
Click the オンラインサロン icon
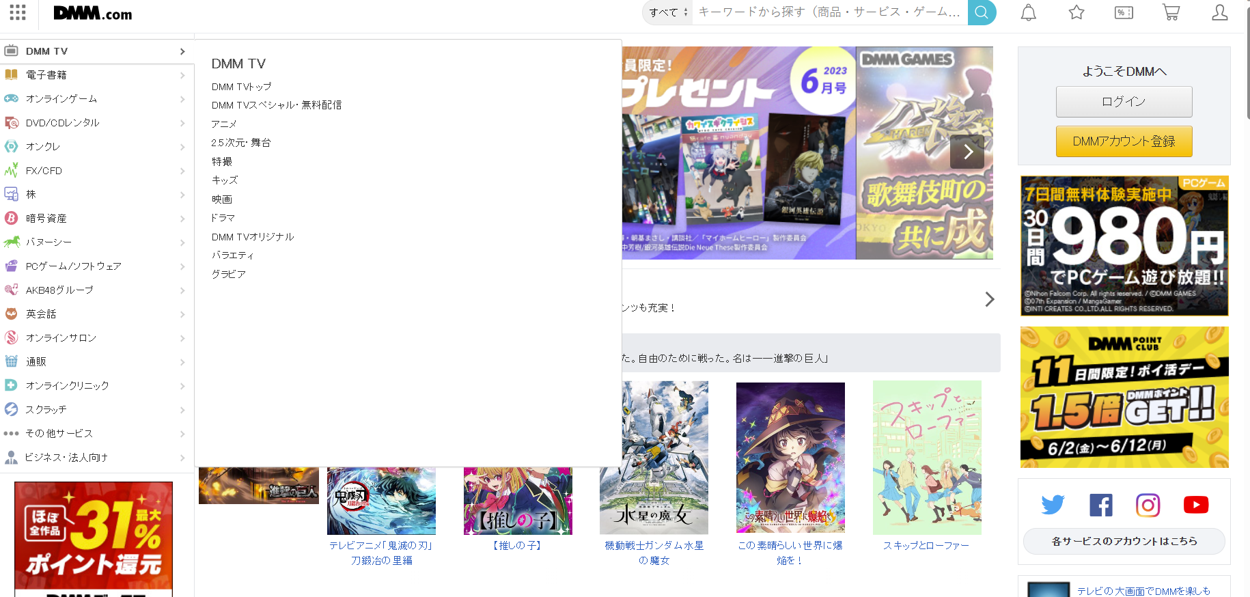point(11,337)
